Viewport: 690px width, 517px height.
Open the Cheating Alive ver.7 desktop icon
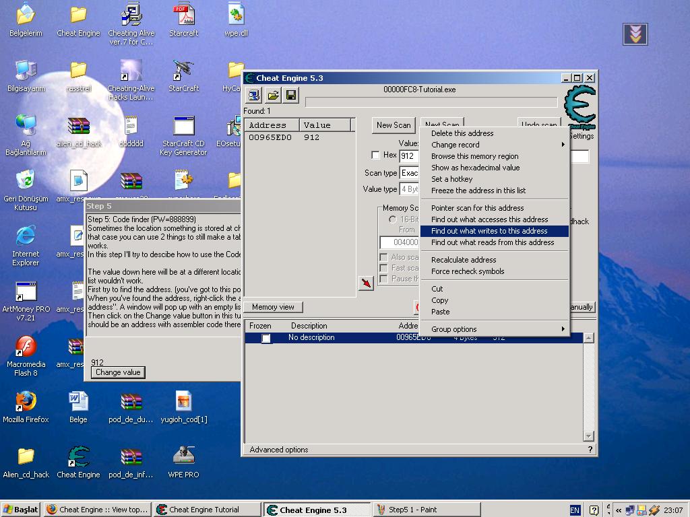tap(131, 24)
